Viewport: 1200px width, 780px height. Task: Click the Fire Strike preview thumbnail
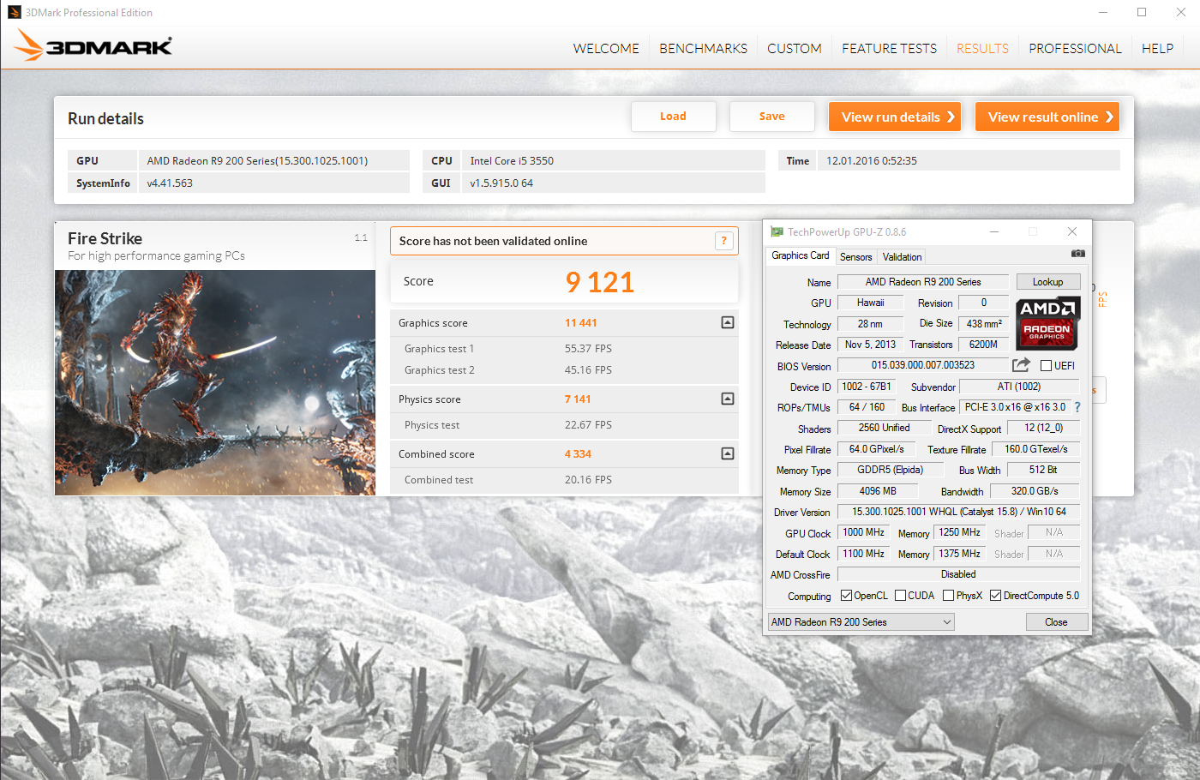tap(215, 382)
